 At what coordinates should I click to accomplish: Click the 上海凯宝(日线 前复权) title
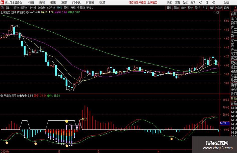click(x=13, y=12)
